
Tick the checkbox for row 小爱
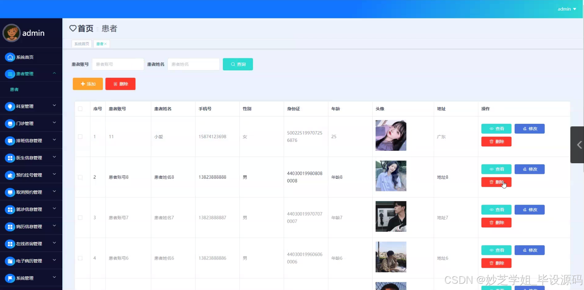coord(80,137)
